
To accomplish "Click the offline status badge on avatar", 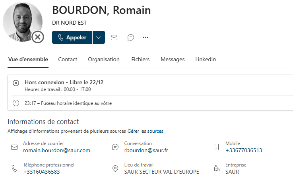I will coord(37,37).
